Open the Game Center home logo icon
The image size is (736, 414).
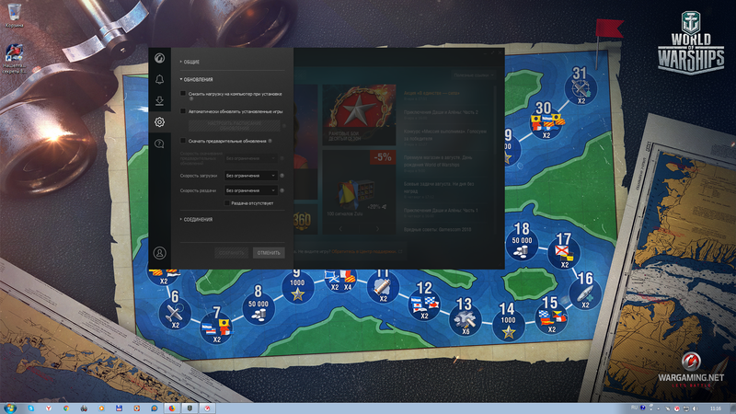click(x=159, y=58)
